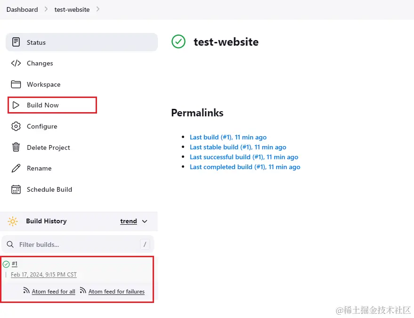Viewport: 414px width, 318px height.
Task: Expand the breadcrumb arrow after Dashboard
Action: [x=46, y=9]
